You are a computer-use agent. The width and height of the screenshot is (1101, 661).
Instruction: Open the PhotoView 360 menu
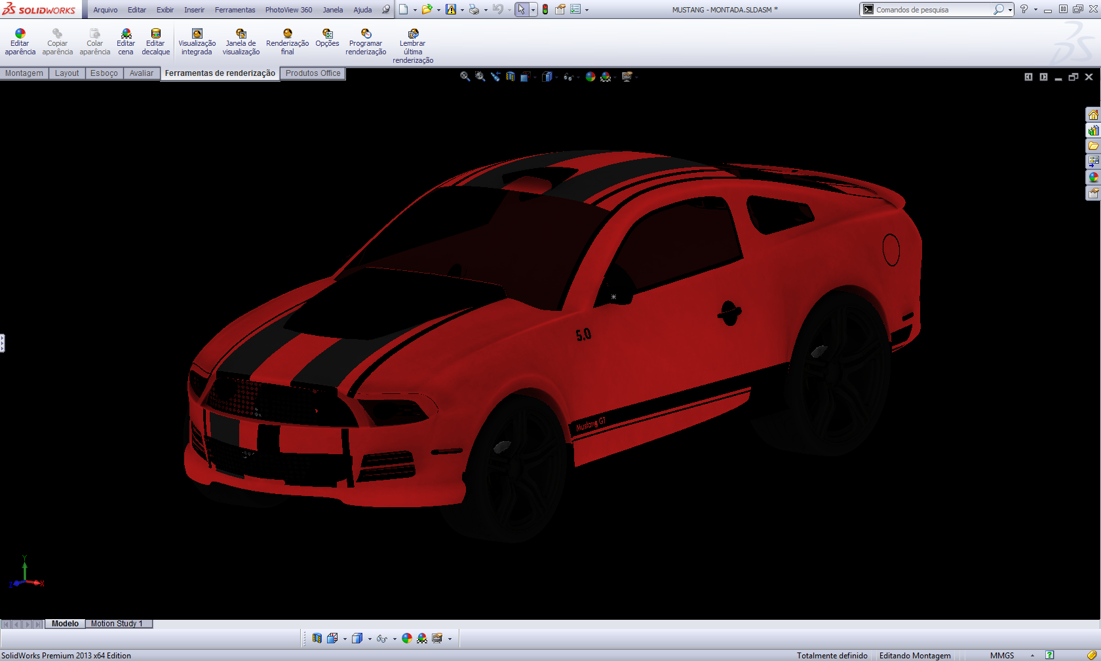(288, 10)
